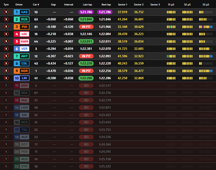
Task: Select the STR driver badge
Action: (x=21, y=166)
